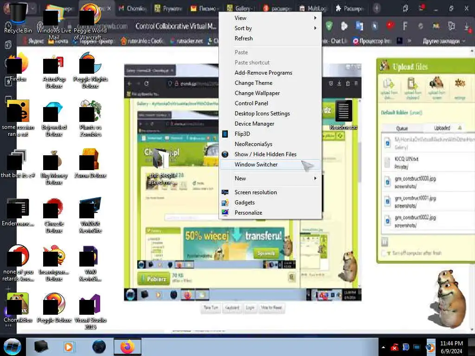
Task: Open Device Manager from context menu
Action: (270, 124)
